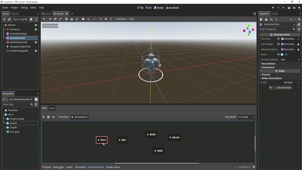Open object history in Inspector
Image resolution: width=302 pixels, height=170 pixels.
pos(299,19)
